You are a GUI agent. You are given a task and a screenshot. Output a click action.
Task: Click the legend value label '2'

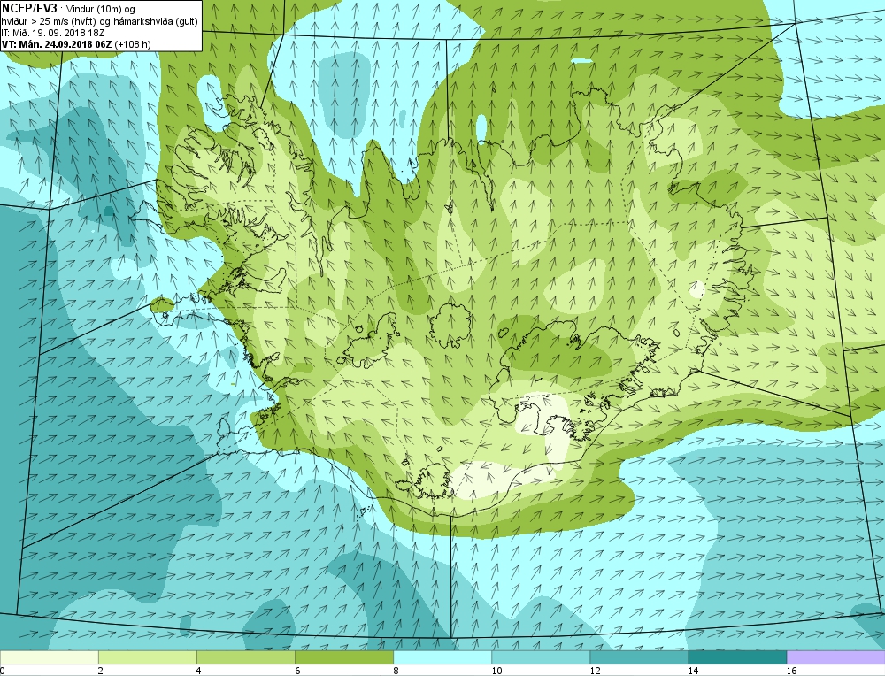coord(101,671)
